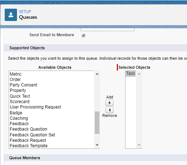
Task: Click Selected Objects scroll up arrow
Action: coord(139,74)
